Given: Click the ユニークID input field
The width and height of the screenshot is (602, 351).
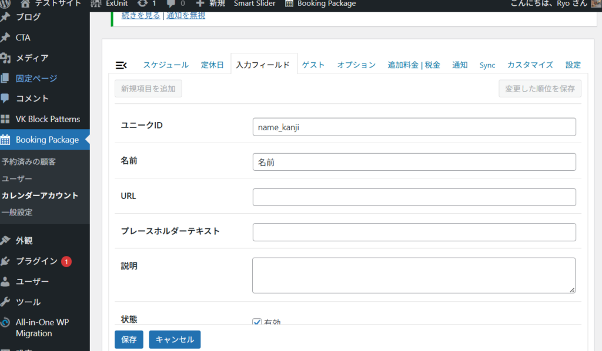Looking at the screenshot, I should pos(414,127).
